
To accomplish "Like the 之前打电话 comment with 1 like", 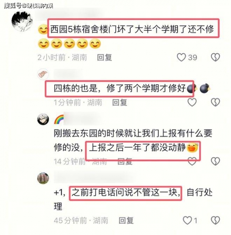I will coord(187,220).
